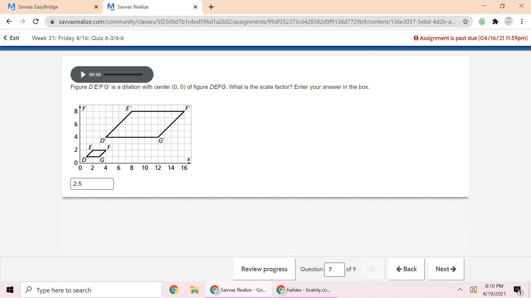Click the question number field
This screenshot has height=298, width=531.
click(x=334, y=270)
